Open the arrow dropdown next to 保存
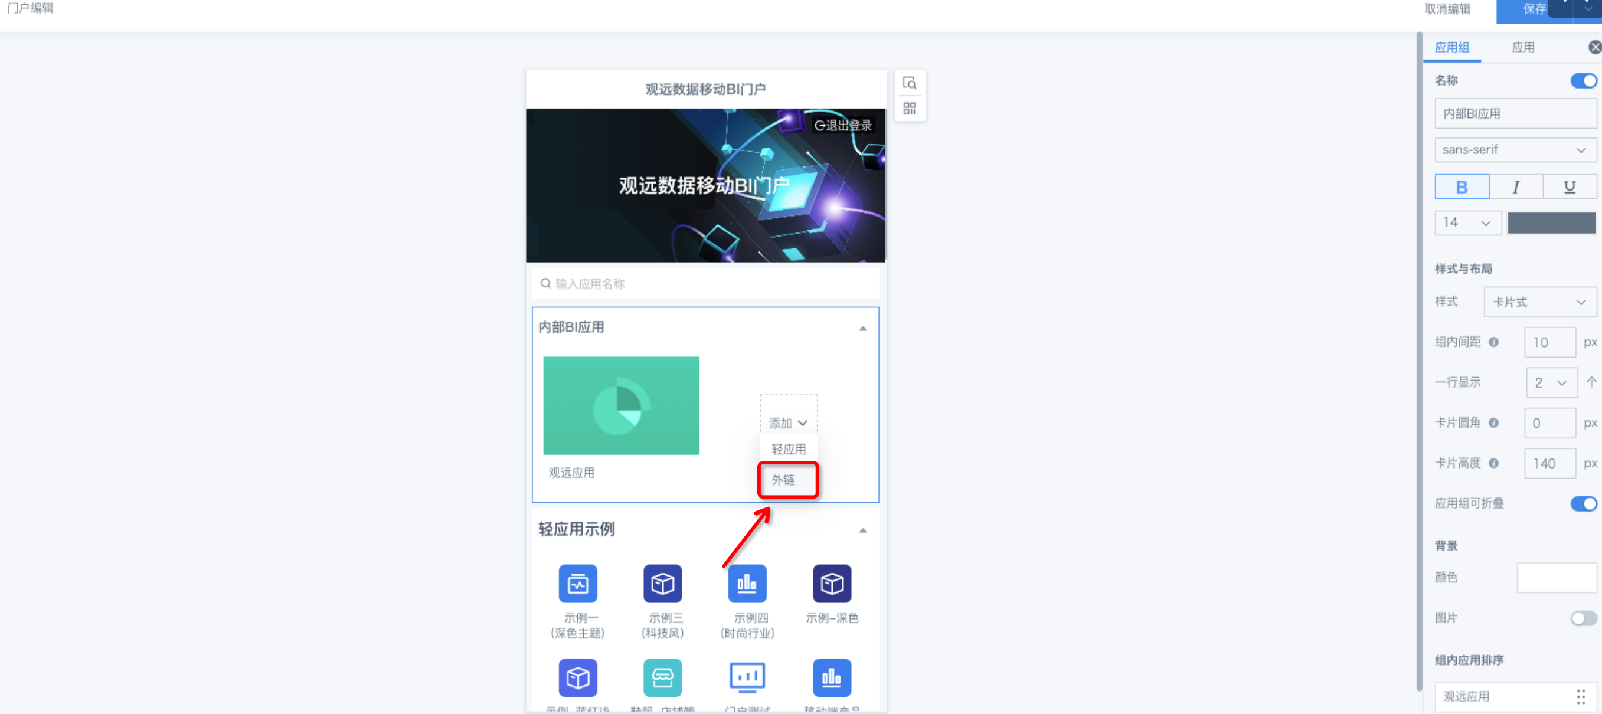 [1588, 9]
